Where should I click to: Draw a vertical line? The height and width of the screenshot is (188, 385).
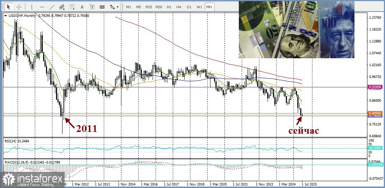point(32,7)
